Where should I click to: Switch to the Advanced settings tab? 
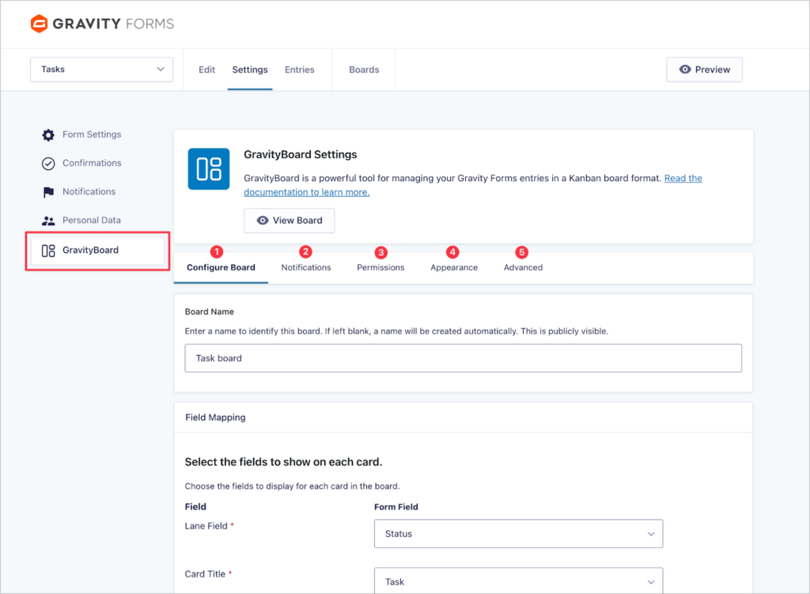click(x=522, y=267)
